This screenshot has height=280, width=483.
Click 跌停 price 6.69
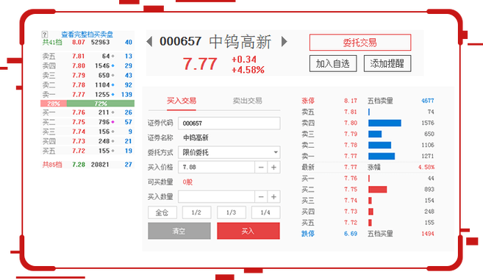351,234
